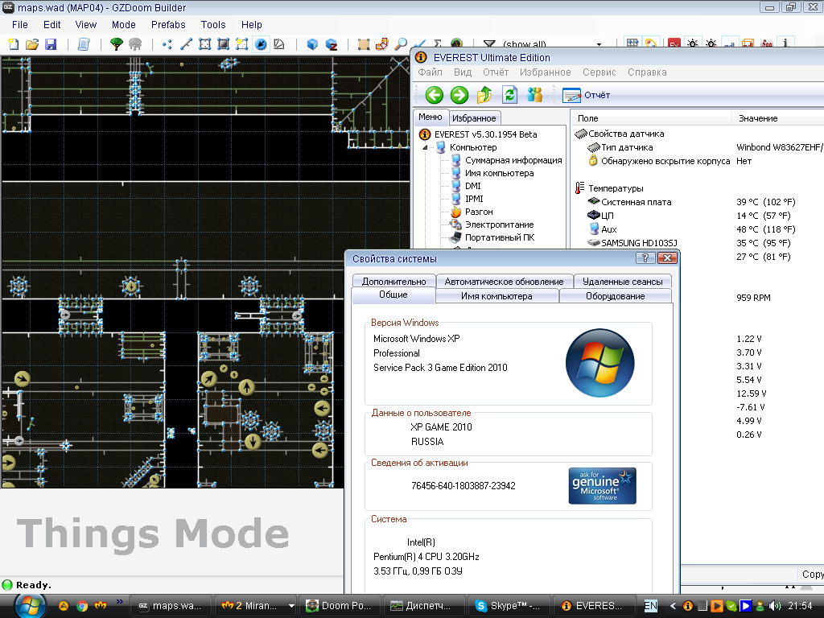
Task: Save map with floppy disk icon
Action: [51, 44]
